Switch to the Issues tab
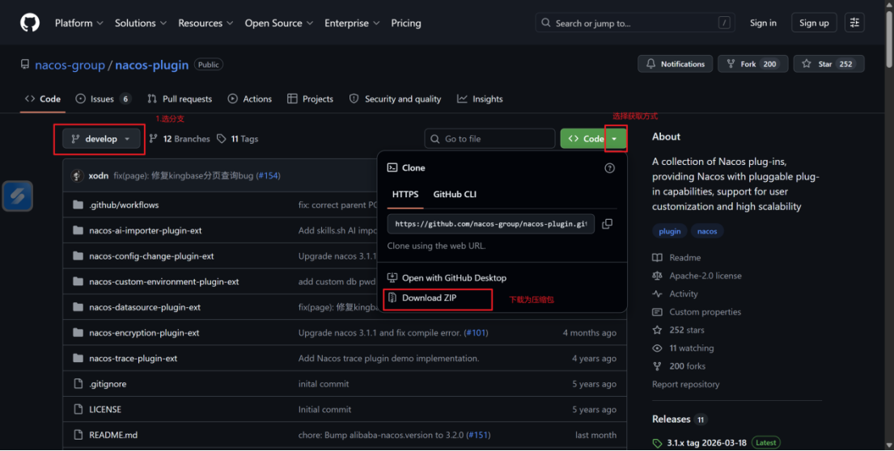The width and height of the screenshot is (894, 451). tap(104, 99)
